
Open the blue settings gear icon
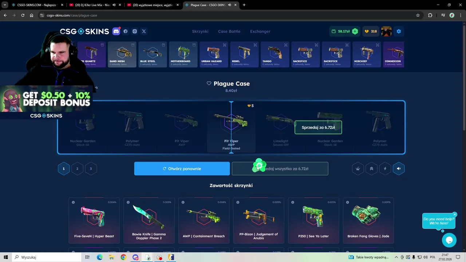tap(399, 31)
